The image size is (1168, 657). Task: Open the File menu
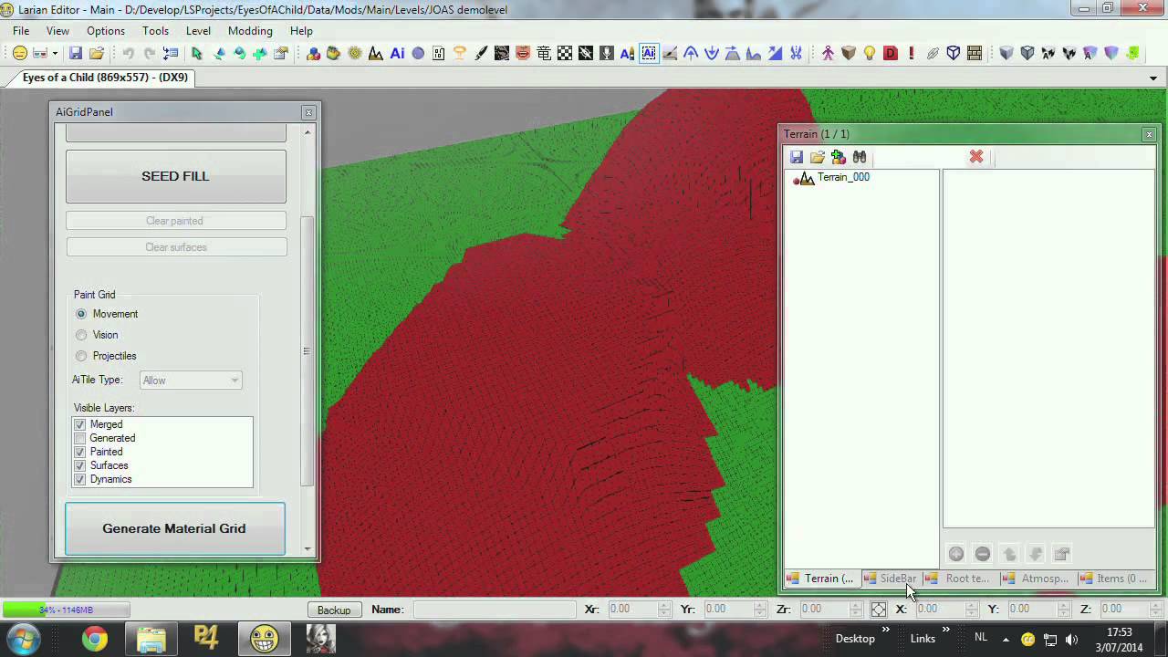point(21,30)
